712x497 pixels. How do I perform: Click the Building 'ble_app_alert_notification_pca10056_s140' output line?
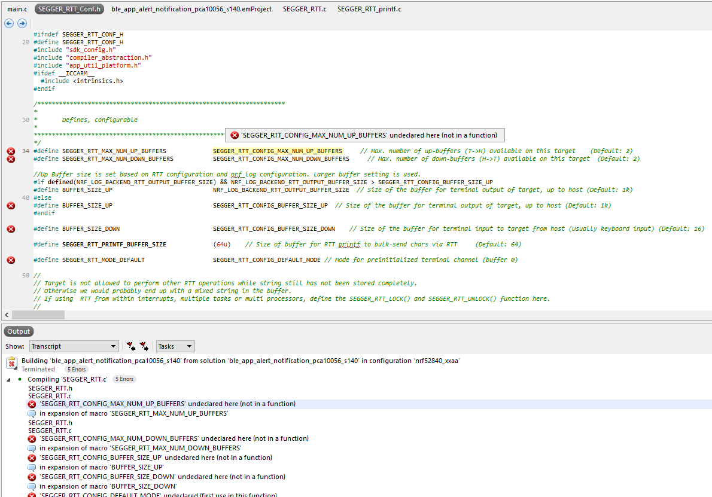(241, 361)
